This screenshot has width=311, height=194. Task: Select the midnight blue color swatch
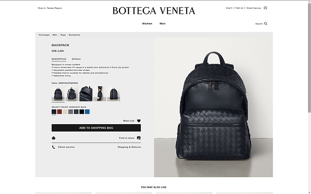(x=54, y=112)
